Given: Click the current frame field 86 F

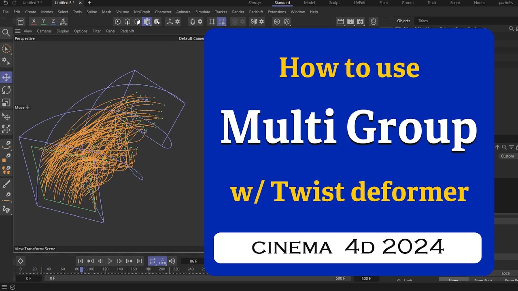Looking at the screenshot, I should click(193, 261).
